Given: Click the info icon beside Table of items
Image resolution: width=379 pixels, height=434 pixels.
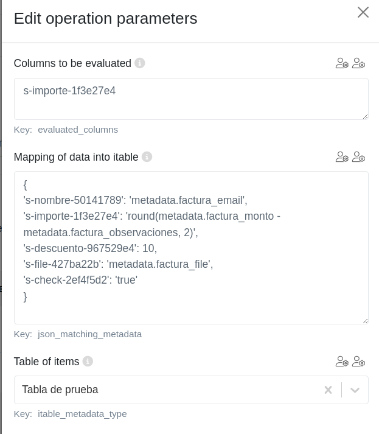Looking at the screenshot, I should pos(88,362).
